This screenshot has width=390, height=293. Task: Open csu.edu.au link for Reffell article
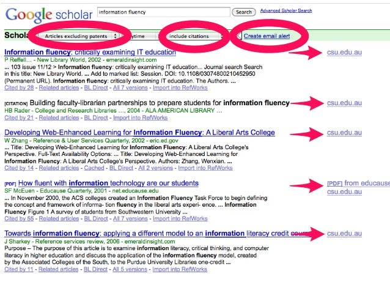[344, 52]
